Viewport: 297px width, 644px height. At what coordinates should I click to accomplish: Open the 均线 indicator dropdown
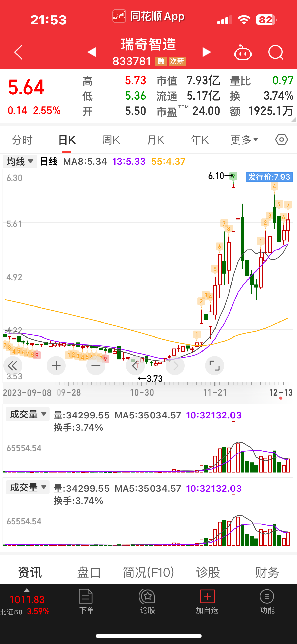pos(20,161)
